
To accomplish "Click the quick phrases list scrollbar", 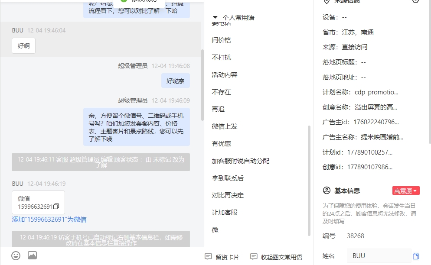I will click(x=309, y=181).
